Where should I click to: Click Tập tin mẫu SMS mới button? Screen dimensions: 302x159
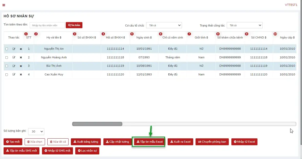pyautogui.click(x=21, y=151)
